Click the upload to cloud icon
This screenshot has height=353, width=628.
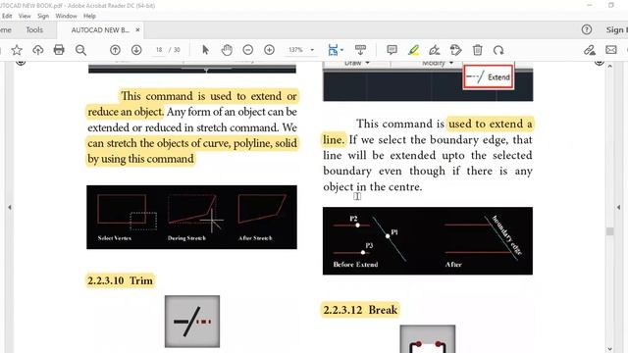pyautogui.click(x=38, y=50)
